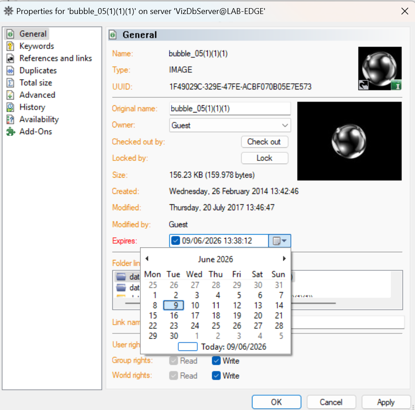This screenshot has height=410, width=415.
Task: Open the Keywords page
Action: click(37, 46)
